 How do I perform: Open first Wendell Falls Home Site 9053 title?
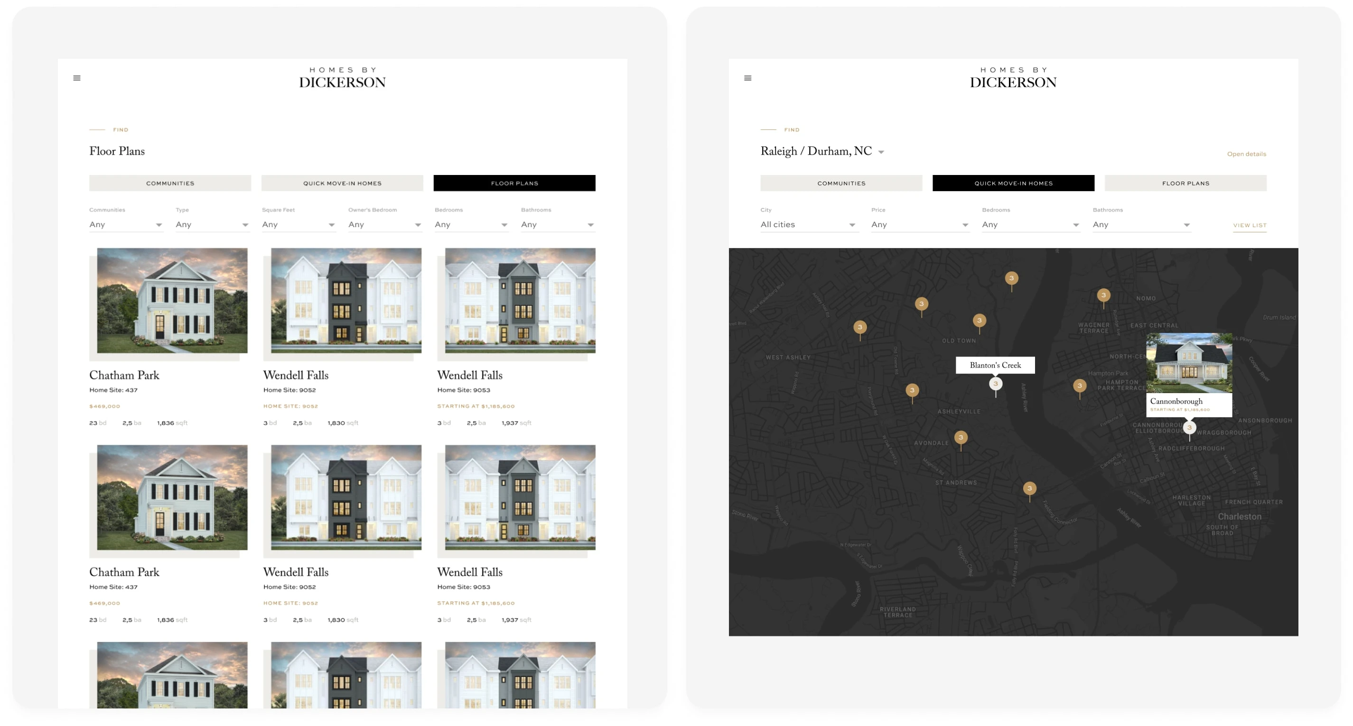click(x=469, y=376)
